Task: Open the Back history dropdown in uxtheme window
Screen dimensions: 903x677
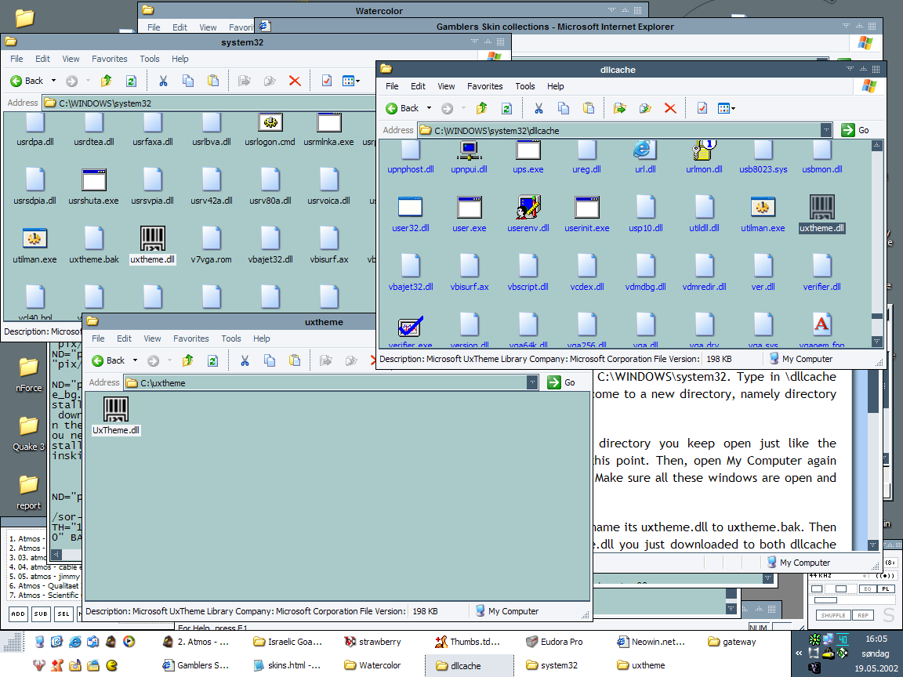Action: click(x=136, y=361)
